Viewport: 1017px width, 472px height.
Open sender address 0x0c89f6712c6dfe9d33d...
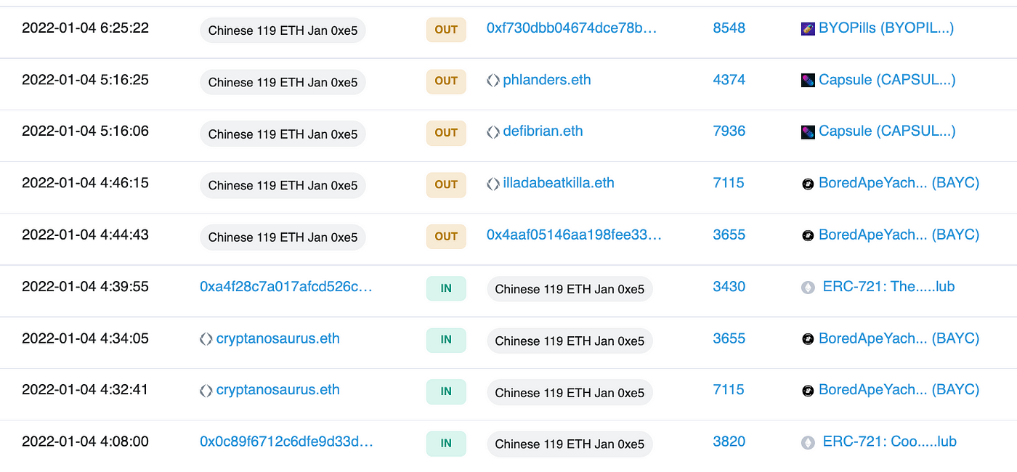(286, 442)
